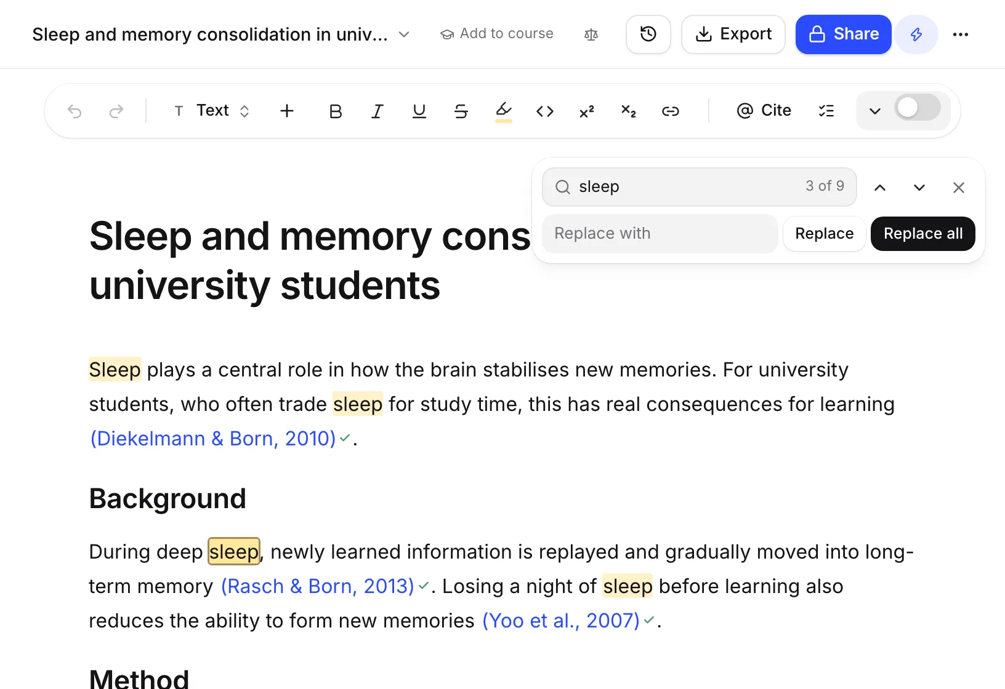
Task: Open the Diekelmann & Born, 2010 citation
Action: (x=213, y=439)
